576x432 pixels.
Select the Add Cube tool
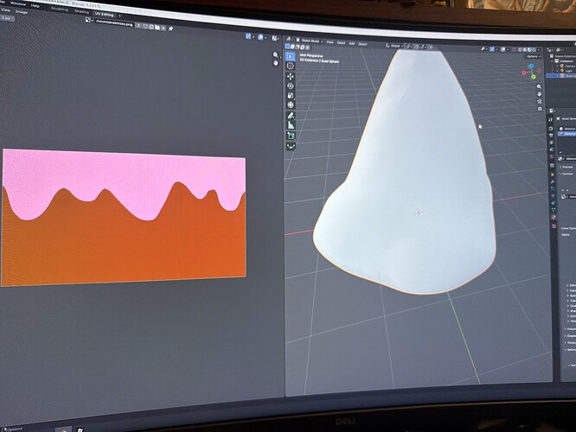point(291,137)
